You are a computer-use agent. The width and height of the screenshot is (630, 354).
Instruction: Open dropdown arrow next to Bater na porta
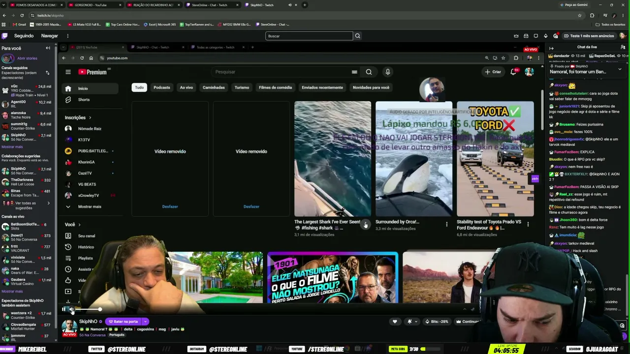[145, 322]
